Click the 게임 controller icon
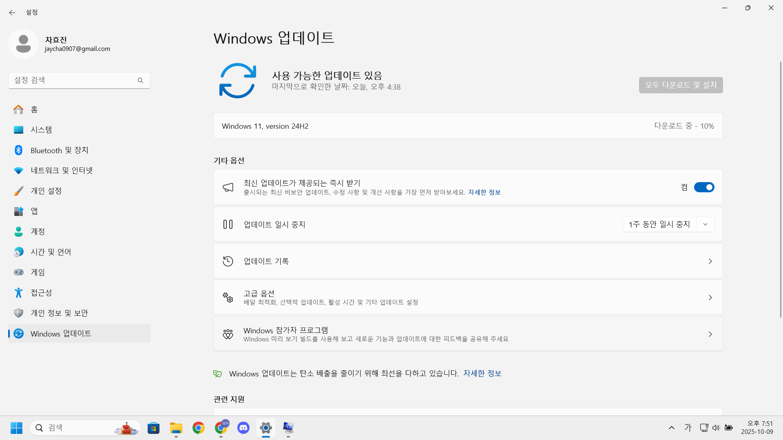Image resolution: width=783 pixels, height=440 pixels. 18,272
